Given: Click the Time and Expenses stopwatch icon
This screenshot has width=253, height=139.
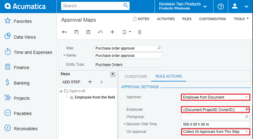Looking at the screenshot, I should (8, 52).
